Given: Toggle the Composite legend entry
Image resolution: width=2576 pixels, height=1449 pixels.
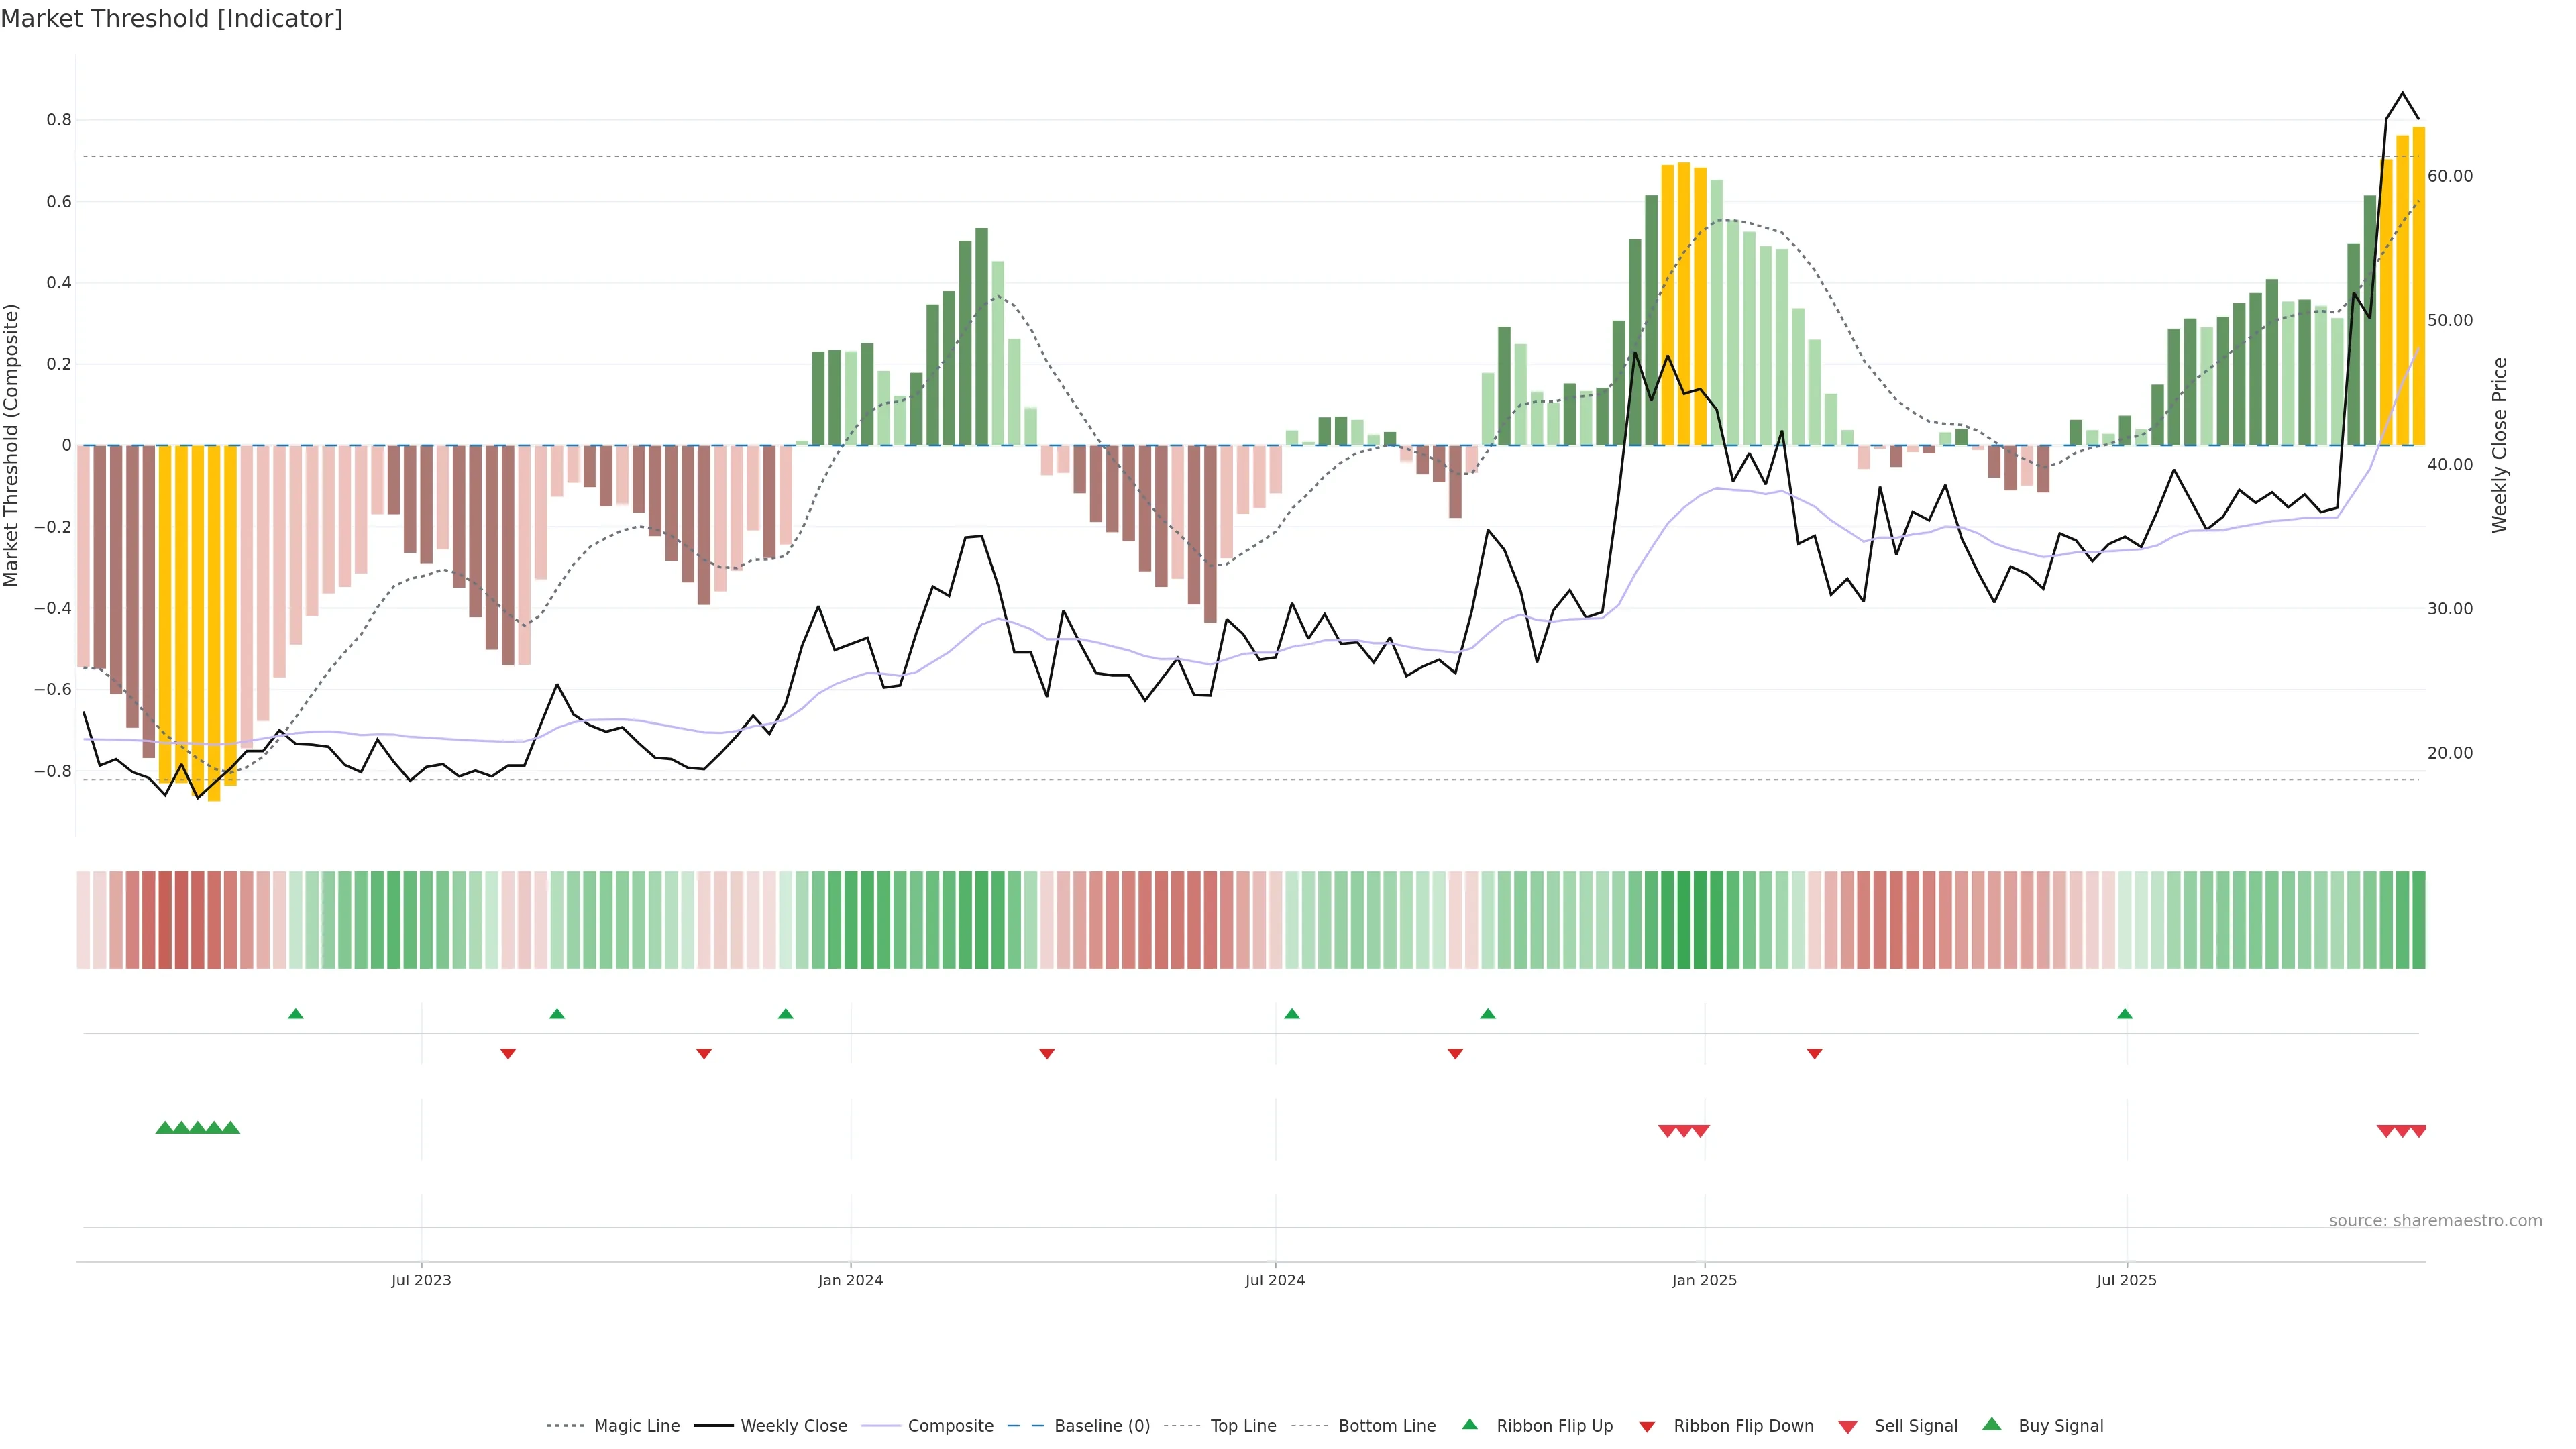Looking at the screenshot, I should 950,1426.
